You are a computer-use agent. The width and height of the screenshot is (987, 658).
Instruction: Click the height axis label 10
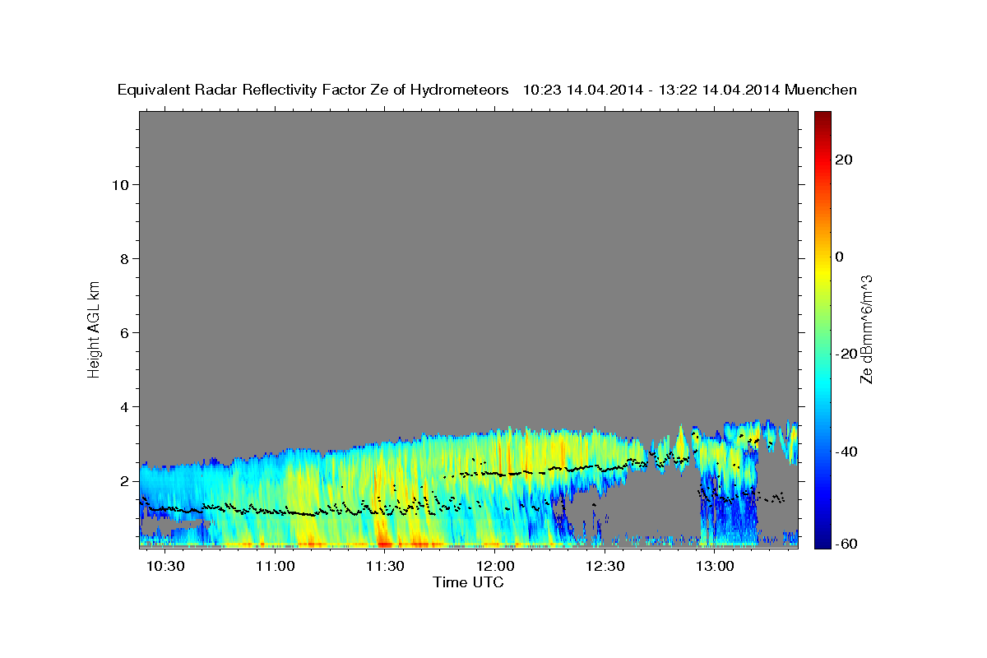click(121, 185)
